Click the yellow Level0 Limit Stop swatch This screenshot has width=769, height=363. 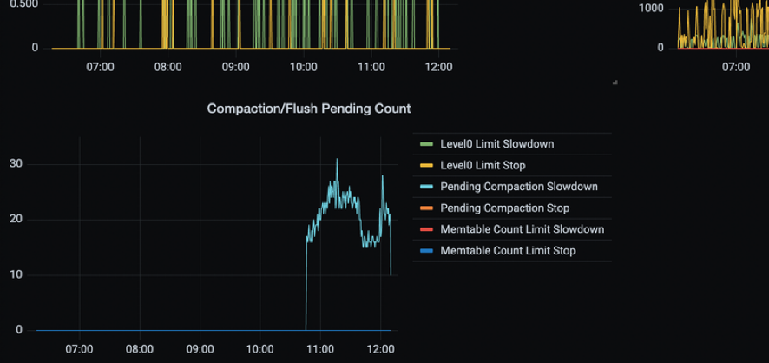[427, 166]
